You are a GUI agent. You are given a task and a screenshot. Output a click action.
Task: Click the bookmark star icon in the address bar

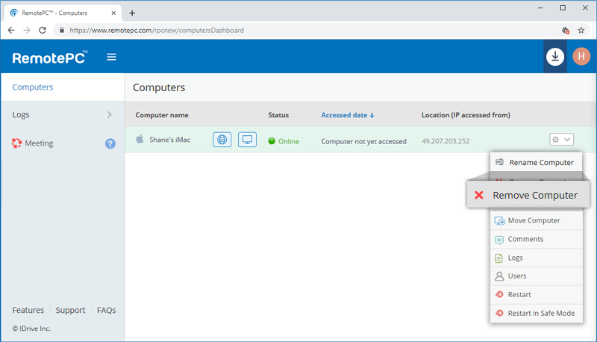point(581,31)
